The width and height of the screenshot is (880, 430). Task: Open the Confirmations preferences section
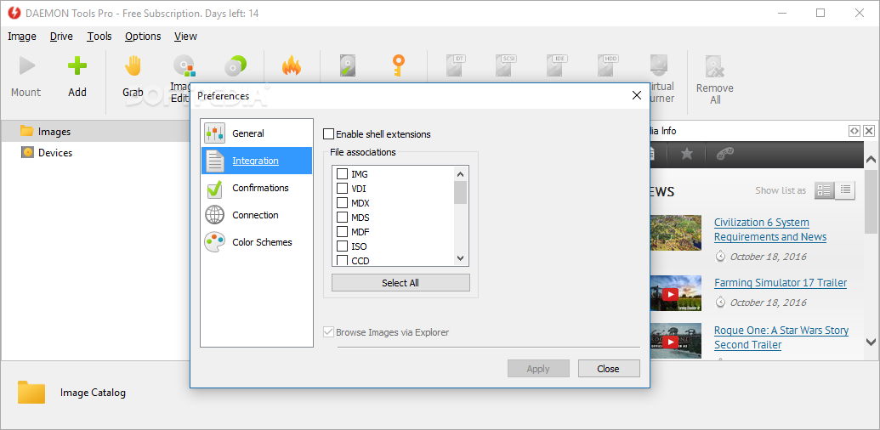[x=257, y=188]
